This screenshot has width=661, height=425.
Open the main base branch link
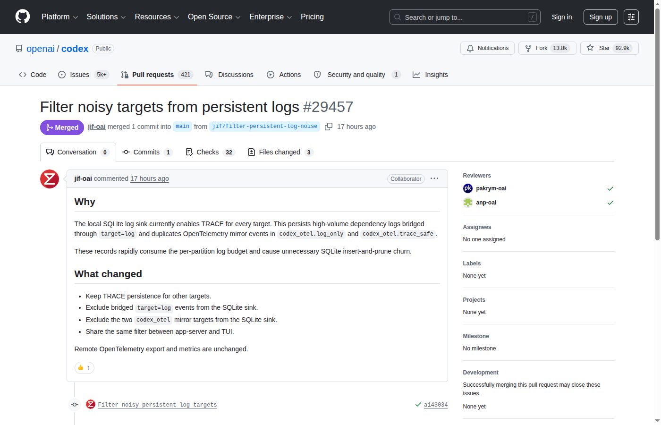click(x=182, y=126)
